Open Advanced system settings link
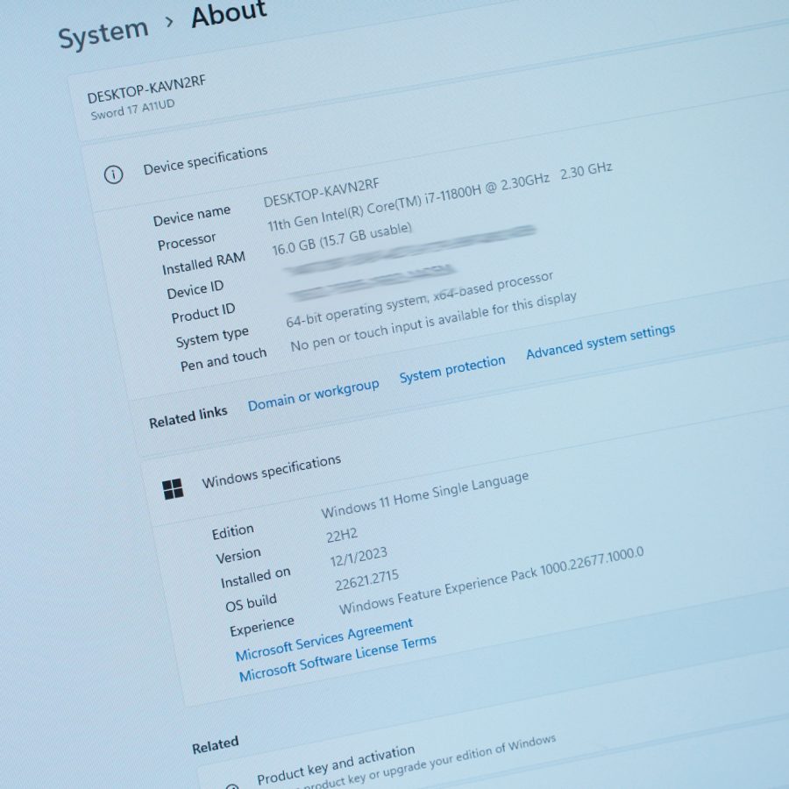 [x=601, y=342]
